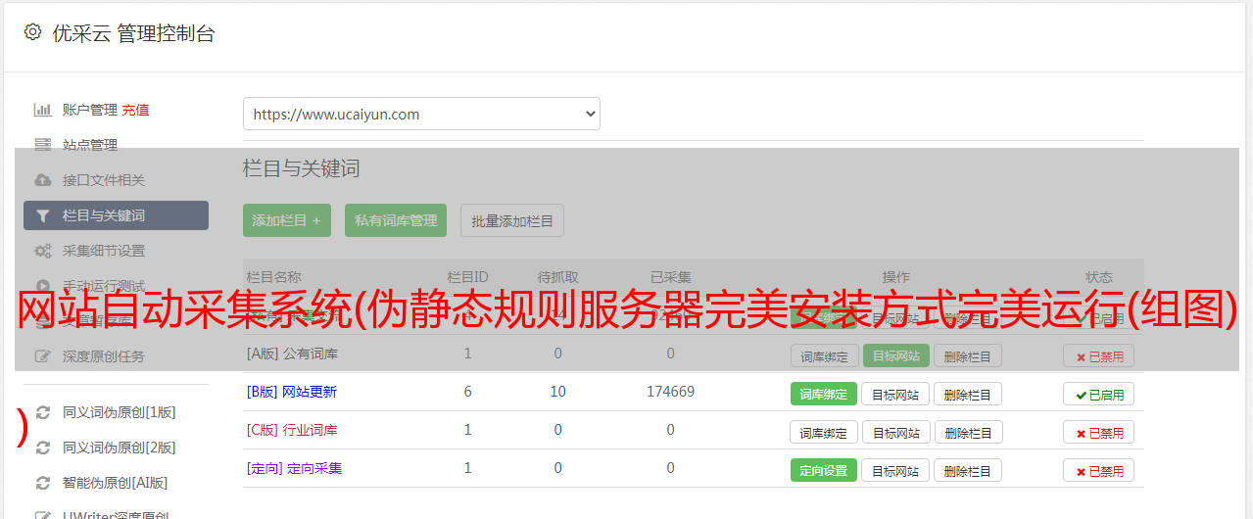
Task: Click 目标网站 in 行业词库 row
Action: pyautogui.click(x=895, y=432)
